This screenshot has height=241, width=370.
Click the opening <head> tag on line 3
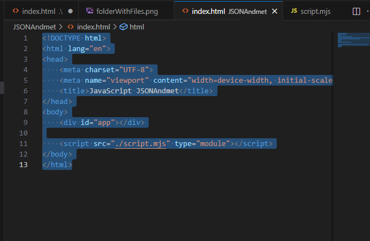[55, 59]
